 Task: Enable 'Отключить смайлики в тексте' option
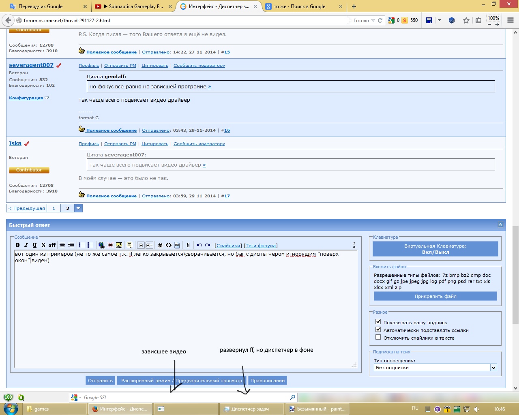tap(378, 337)
